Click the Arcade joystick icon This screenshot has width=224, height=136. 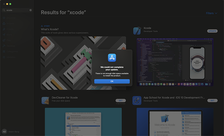(4, 23)
